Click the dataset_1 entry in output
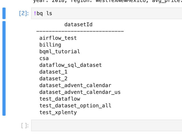Viewport: 182px width, 136px height. 53,72
